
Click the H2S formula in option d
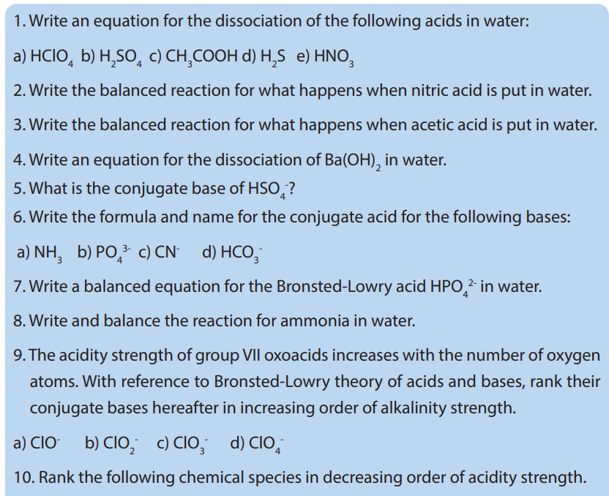272,57
